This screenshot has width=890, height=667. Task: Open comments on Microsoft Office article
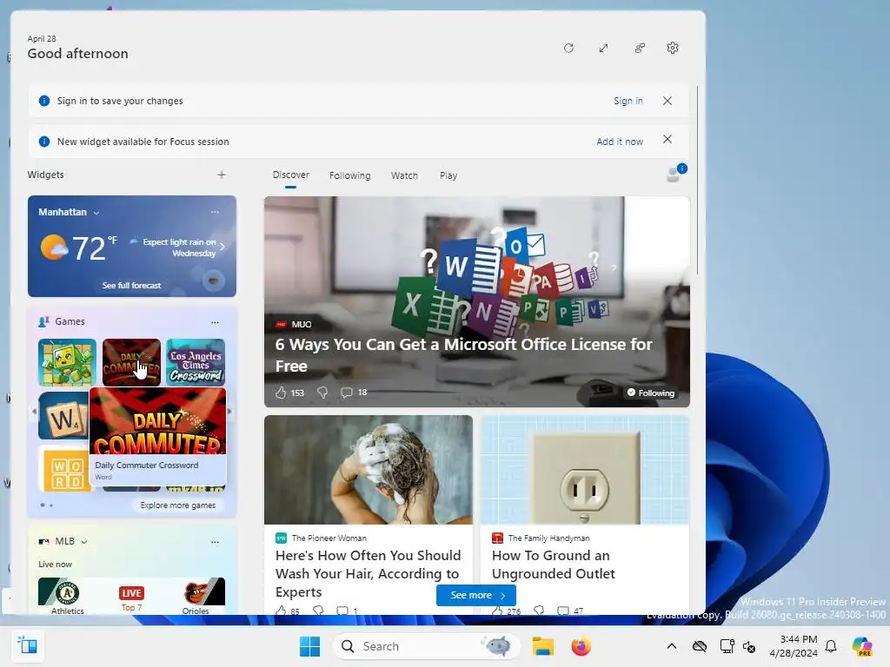354,393
